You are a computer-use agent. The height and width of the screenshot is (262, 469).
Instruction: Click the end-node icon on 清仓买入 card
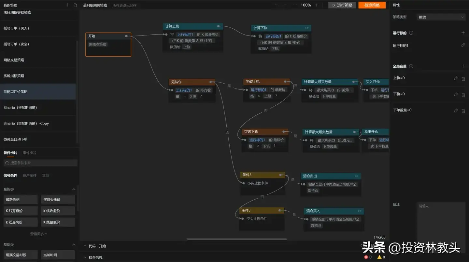pyautogui.click(x=360, y=211)
